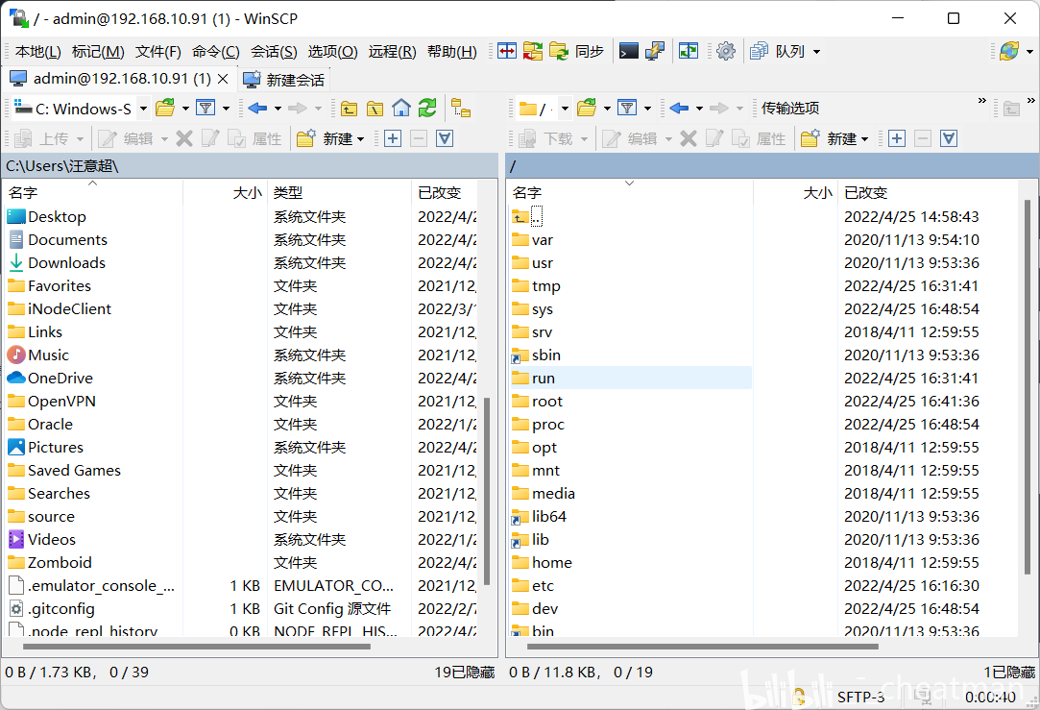The height and width of the screenshot is (710, 1040).
Task: Click local 新建 new button
Action: pyautogui.click(x=330, y=138)
